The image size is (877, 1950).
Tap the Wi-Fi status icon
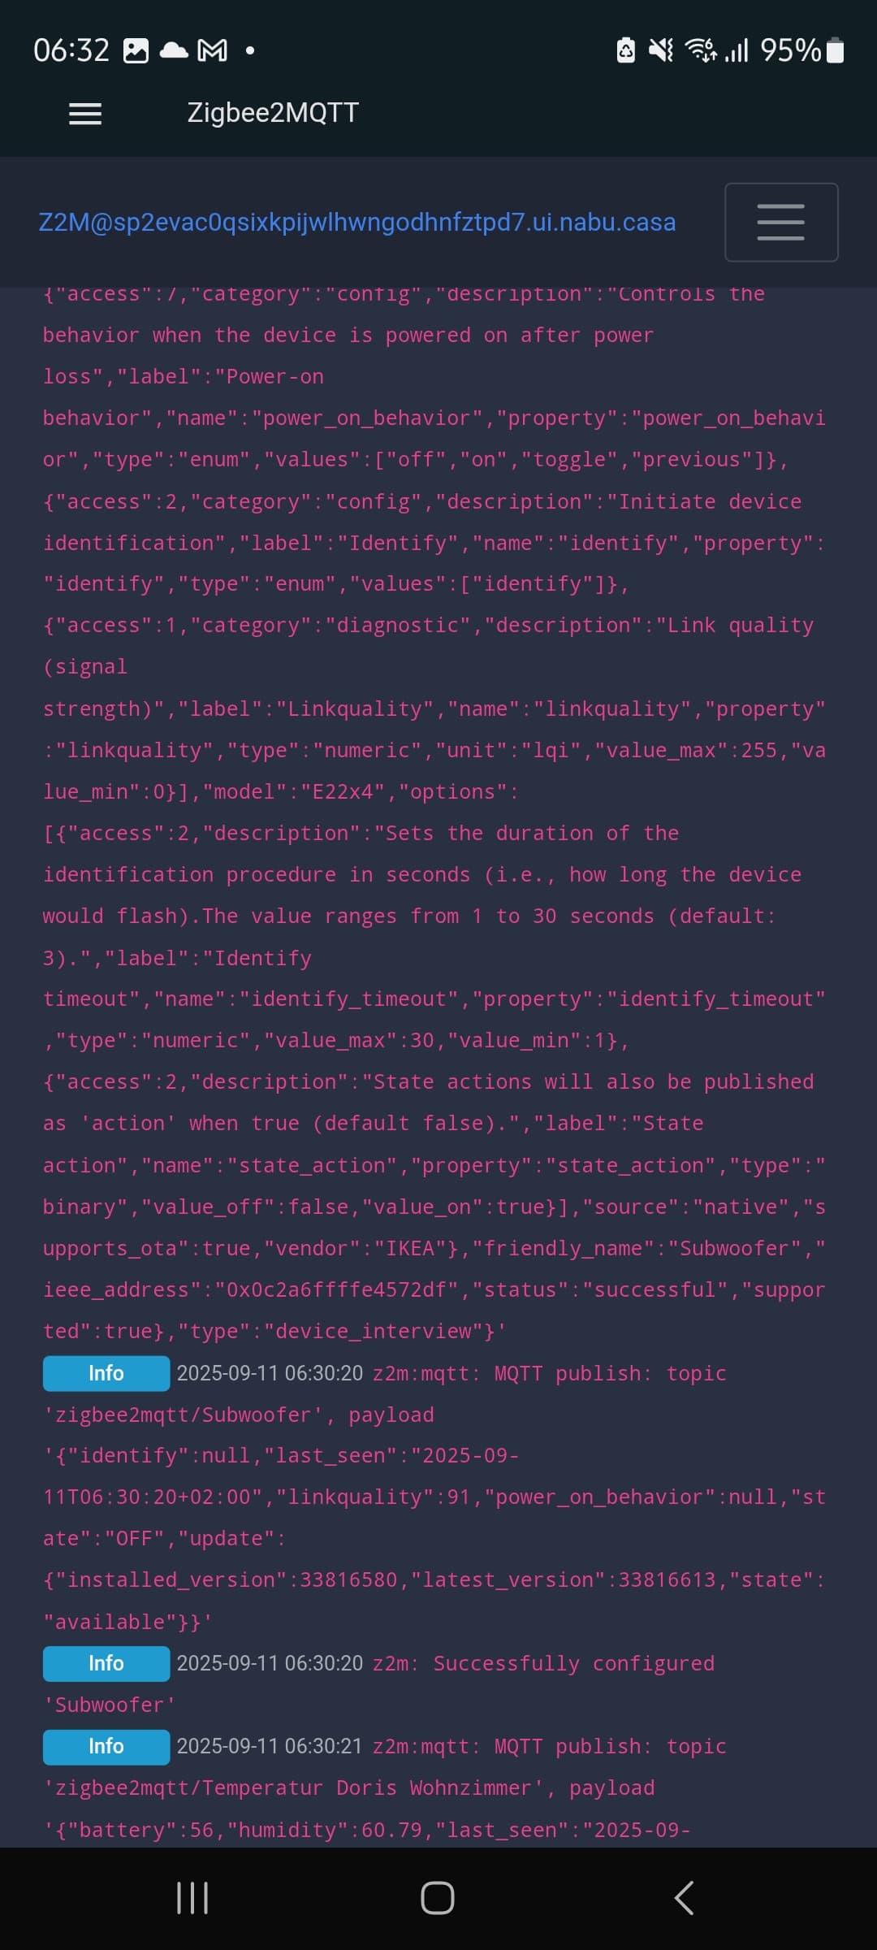click(x=701, y=51)
